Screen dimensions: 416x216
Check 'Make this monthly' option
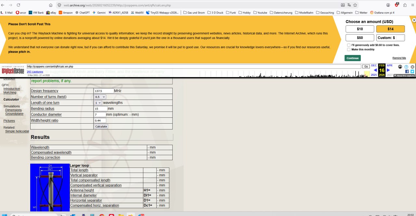349,49
